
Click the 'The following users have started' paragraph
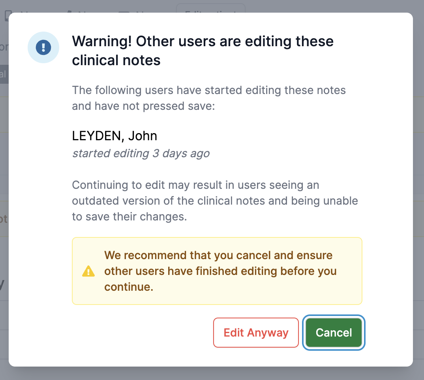coord(209,98)
